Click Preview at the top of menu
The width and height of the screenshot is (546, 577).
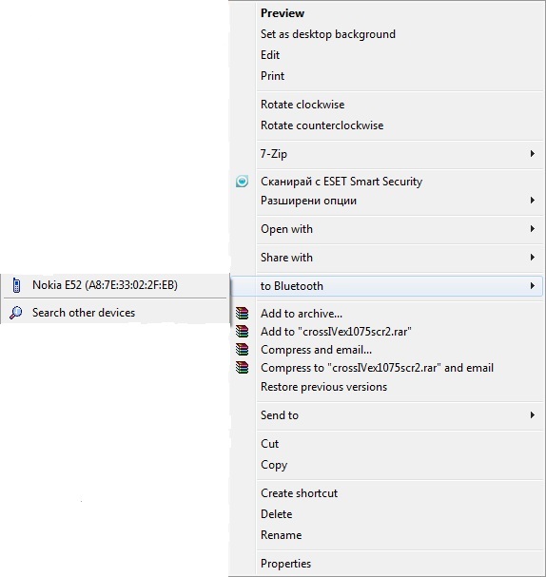click(x=283, y=13)
